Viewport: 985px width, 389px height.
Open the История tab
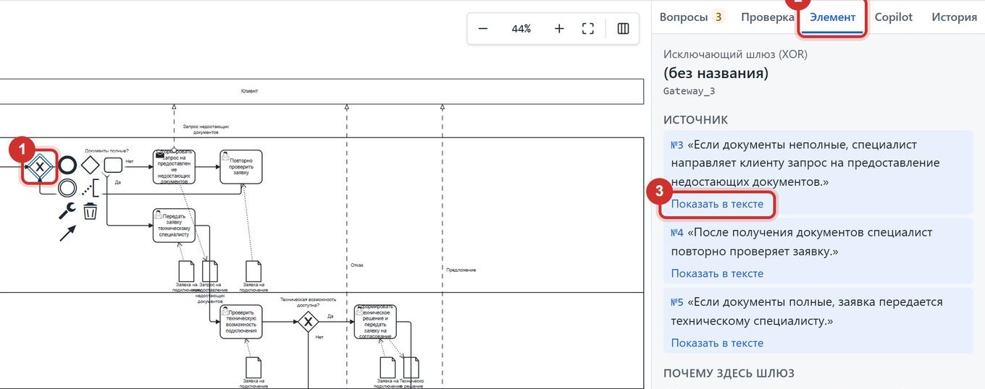[955, 17]
